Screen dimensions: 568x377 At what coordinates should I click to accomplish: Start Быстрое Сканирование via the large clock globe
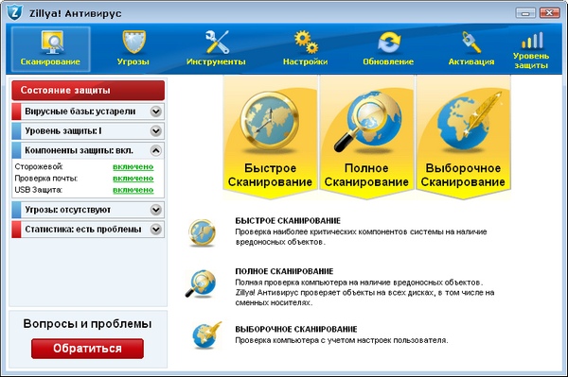(x=270, y=121)
